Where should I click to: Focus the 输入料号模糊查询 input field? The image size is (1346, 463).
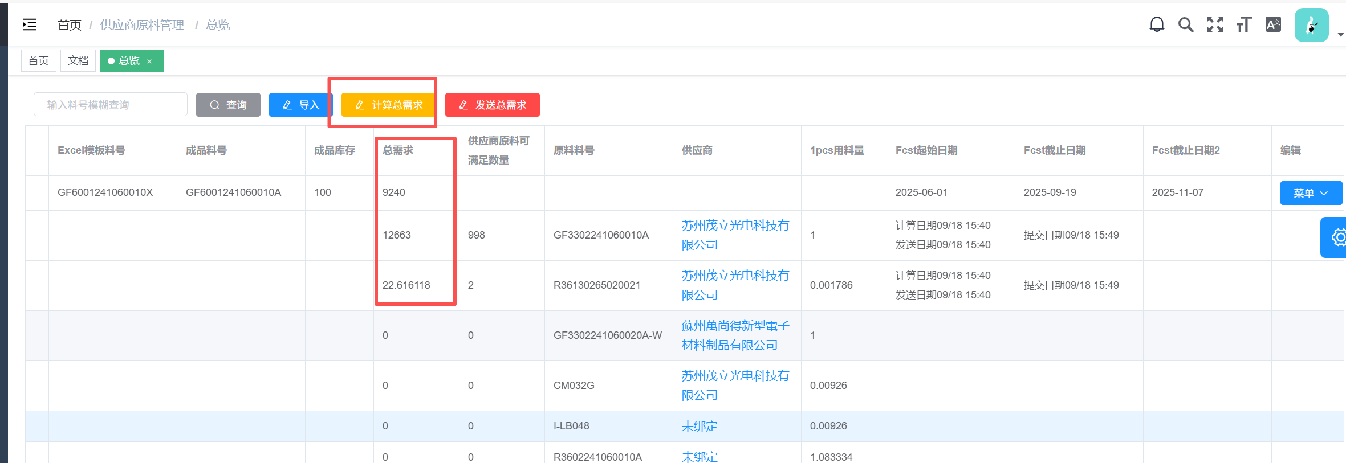coord(111,105)
